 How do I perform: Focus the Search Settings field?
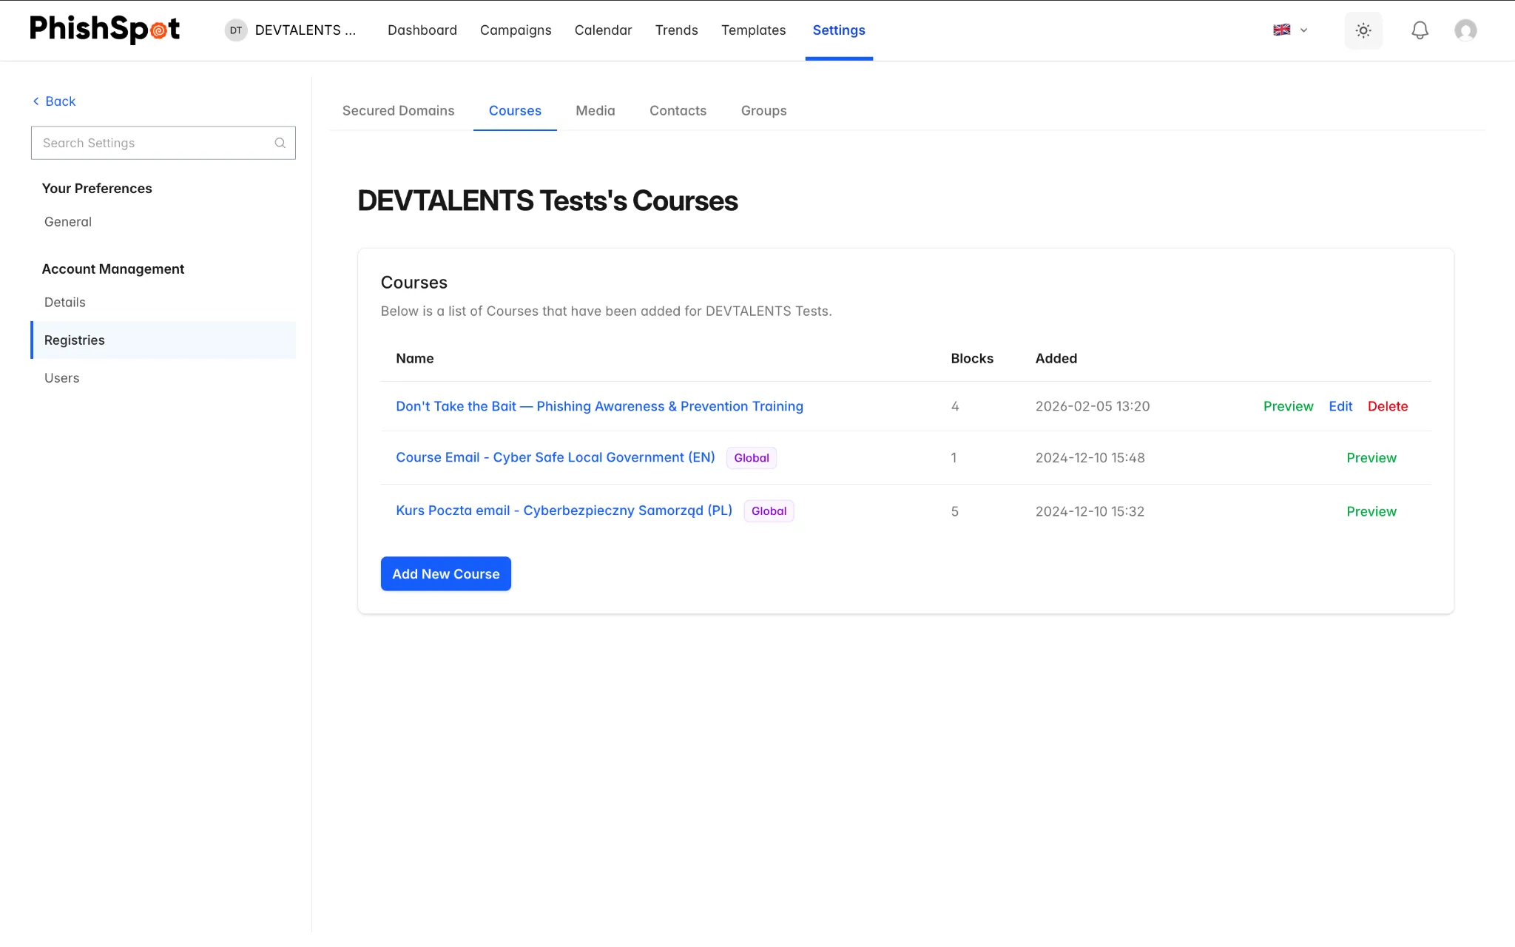(x=163, y=143)
